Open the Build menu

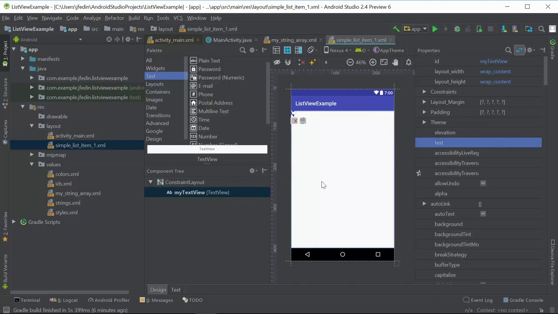(134, 18)
